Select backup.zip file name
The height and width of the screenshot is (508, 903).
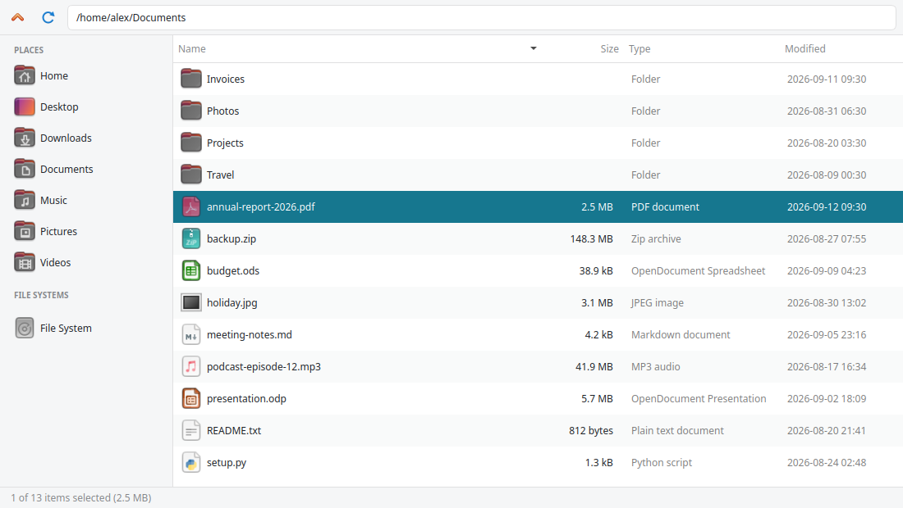[231, 239]
